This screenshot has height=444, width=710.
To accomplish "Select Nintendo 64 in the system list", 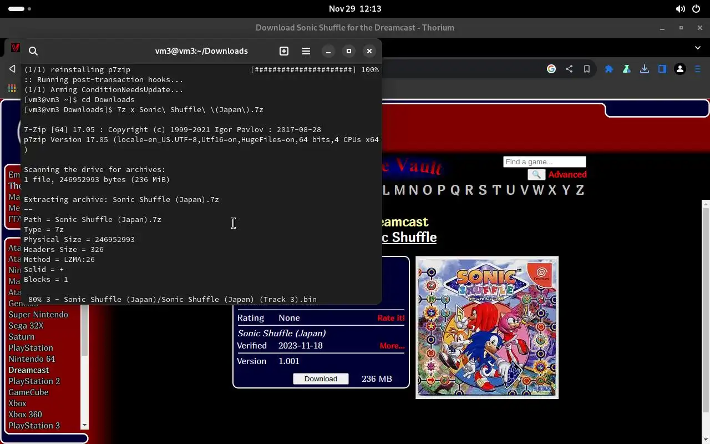I will (32, 359).
